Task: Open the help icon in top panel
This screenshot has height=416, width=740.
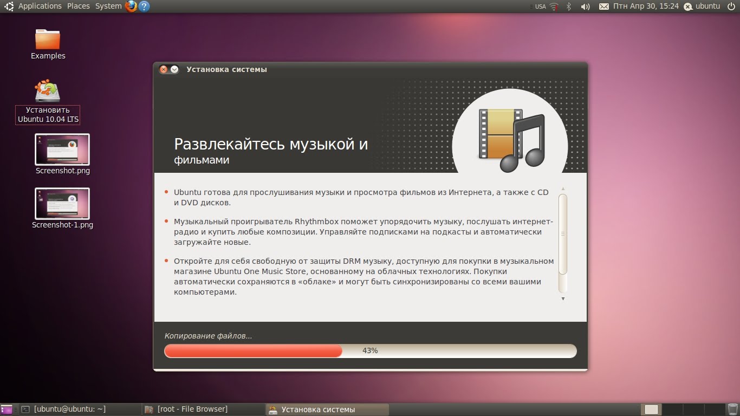Action: [144, 6]
